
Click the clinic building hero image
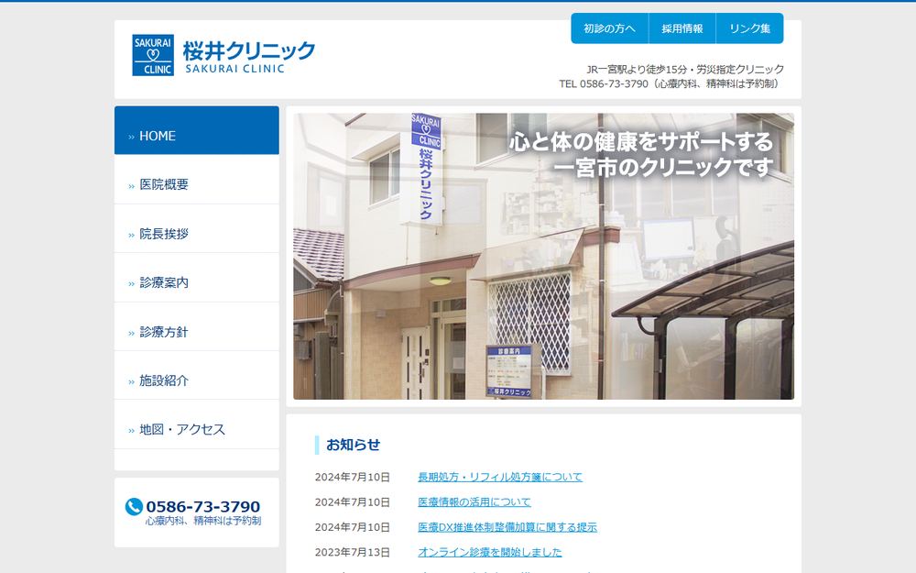[x=543, y=256]
